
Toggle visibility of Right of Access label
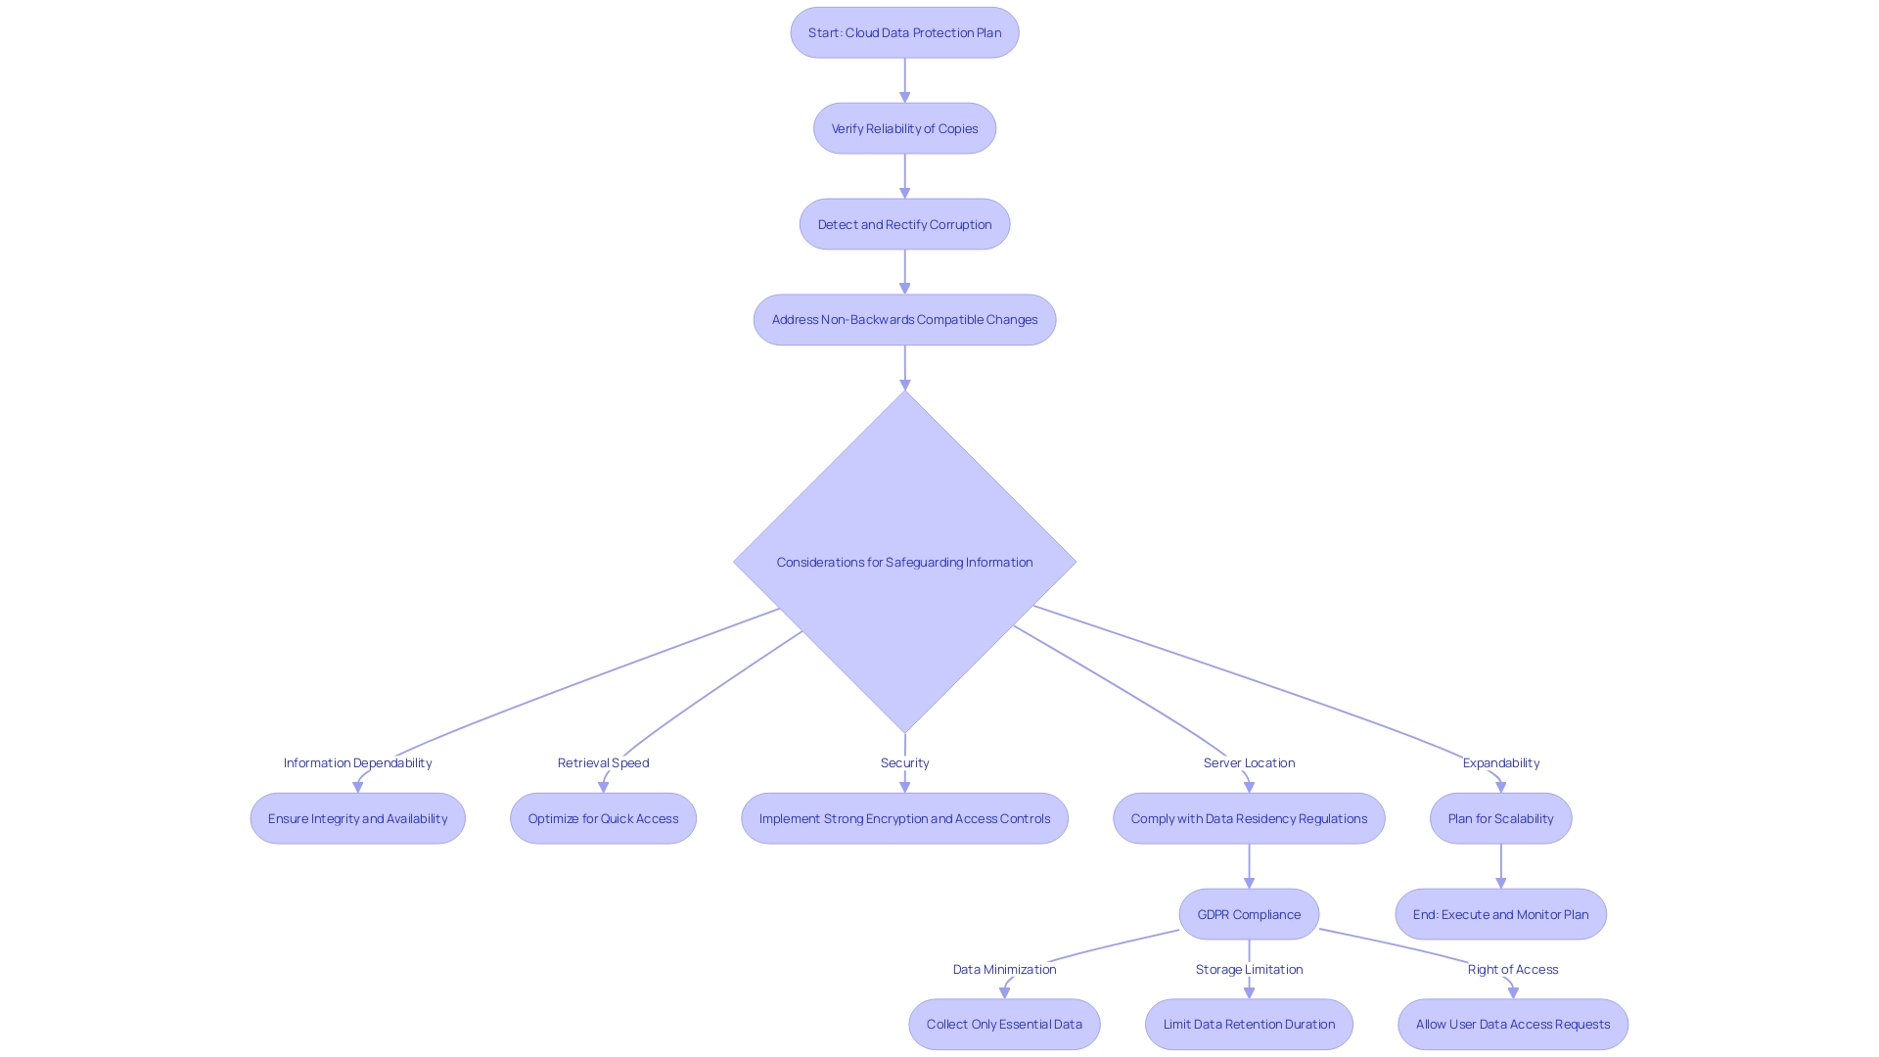click(1512, 969)
